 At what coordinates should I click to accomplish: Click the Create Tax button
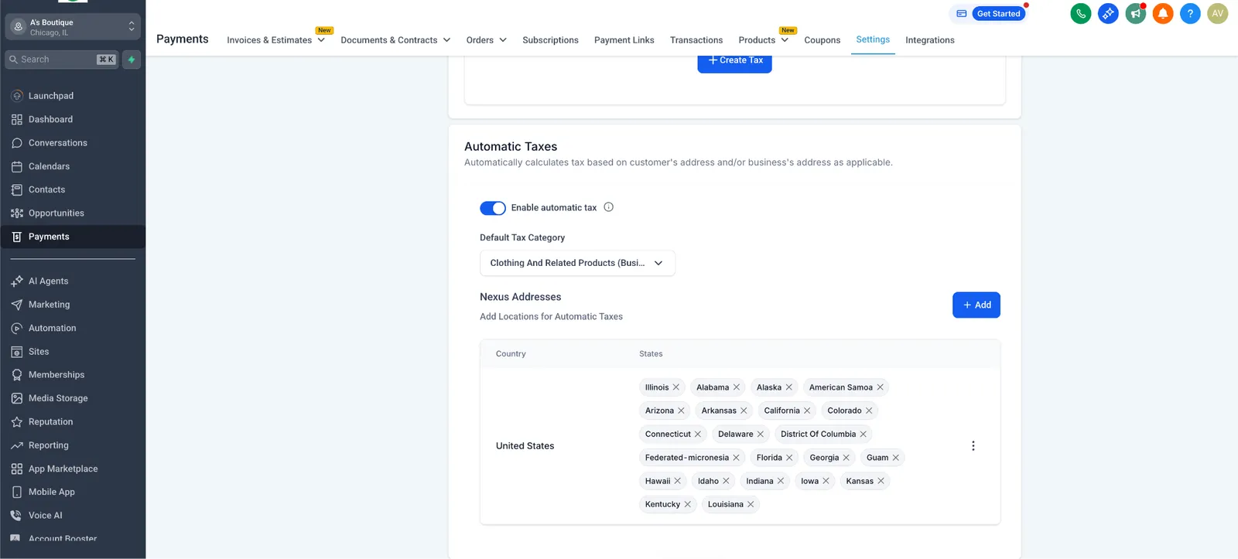tap(734, 61)
